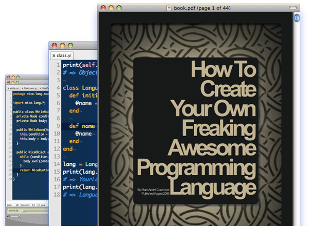The width and height of the screenshot is (309, 226).
Task: Click 'import nice.lang.*;' line in Java editor
Action: [29, 103]
